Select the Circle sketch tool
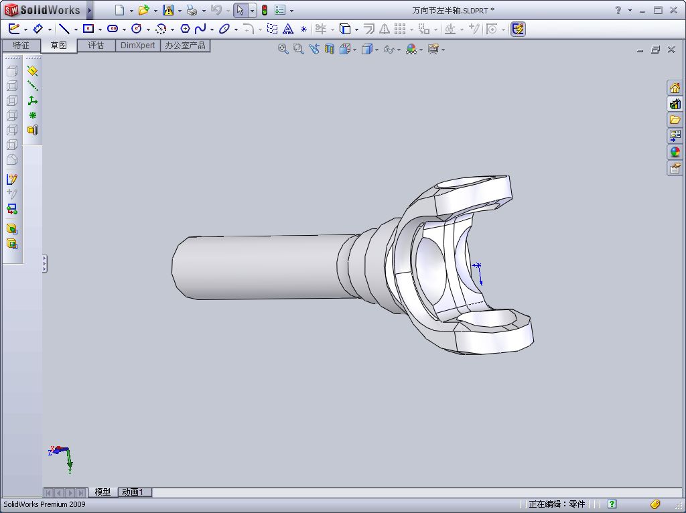Viewport: 686px width, 513px height. point(137,29)
